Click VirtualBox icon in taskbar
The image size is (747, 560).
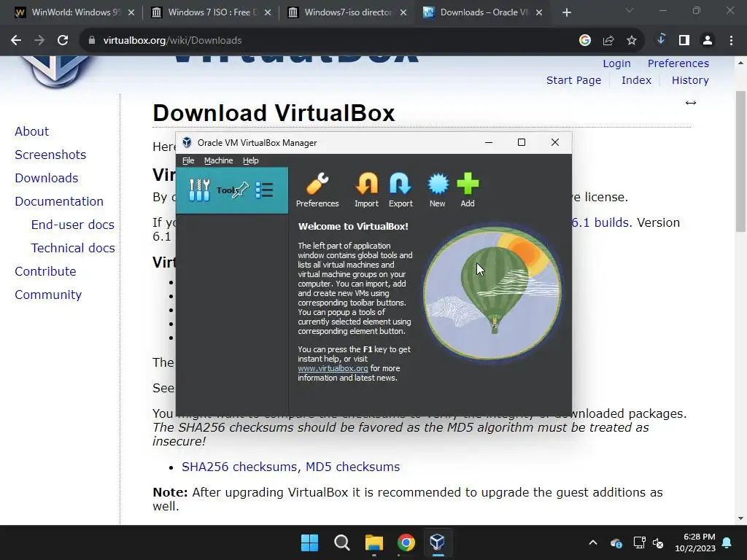tap(438, 542)
